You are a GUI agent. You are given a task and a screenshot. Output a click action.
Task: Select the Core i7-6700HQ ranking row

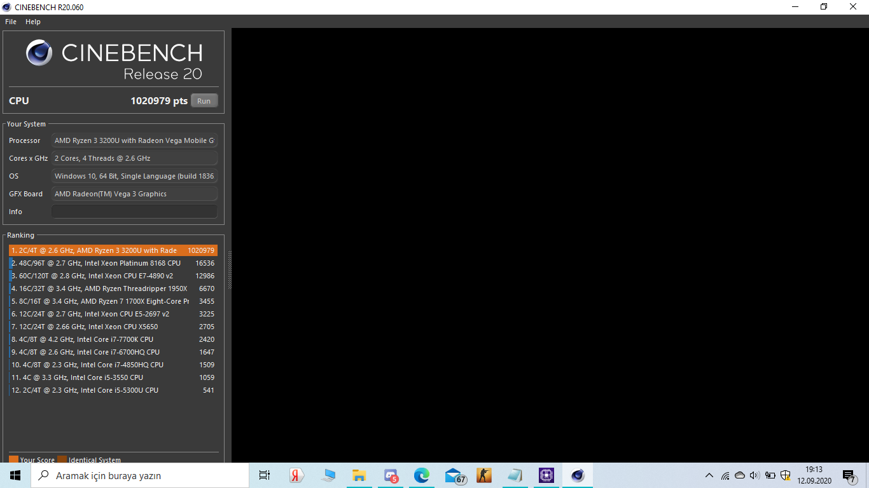pos(113,352)
